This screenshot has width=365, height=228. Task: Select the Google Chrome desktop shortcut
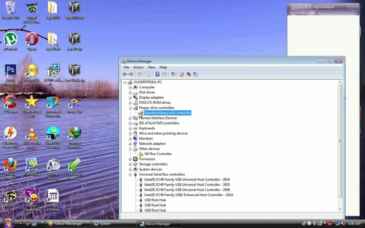tap(53, 200)
